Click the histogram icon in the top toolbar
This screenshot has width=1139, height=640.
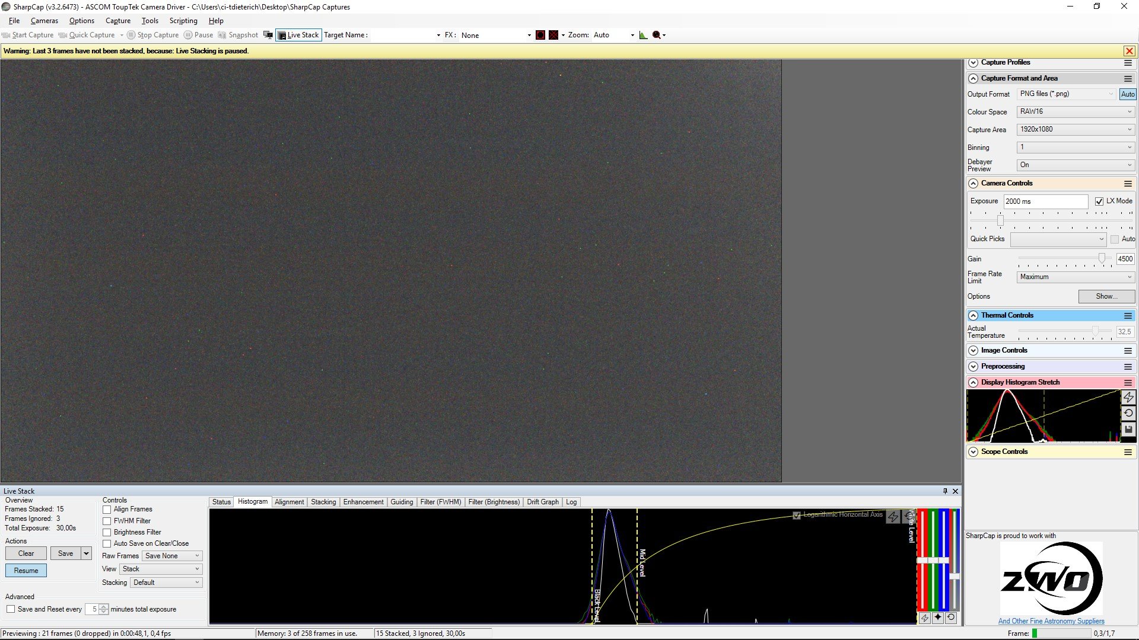click(643, 35)
